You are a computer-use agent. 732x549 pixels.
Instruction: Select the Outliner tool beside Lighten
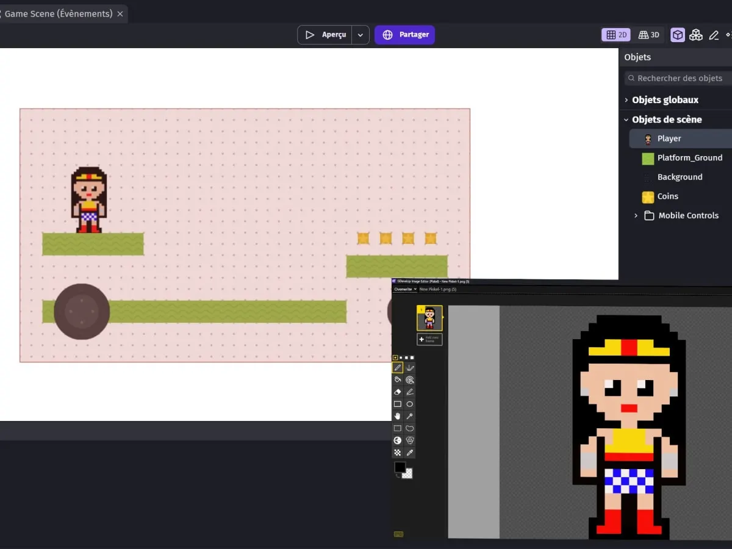410,440
